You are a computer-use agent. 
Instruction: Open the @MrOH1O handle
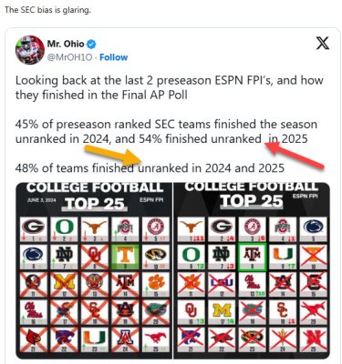[x=69, y=57]
